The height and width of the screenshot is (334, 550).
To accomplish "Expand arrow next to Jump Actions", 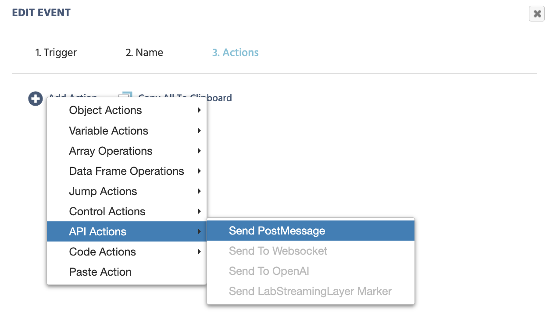I will point(199,191).
